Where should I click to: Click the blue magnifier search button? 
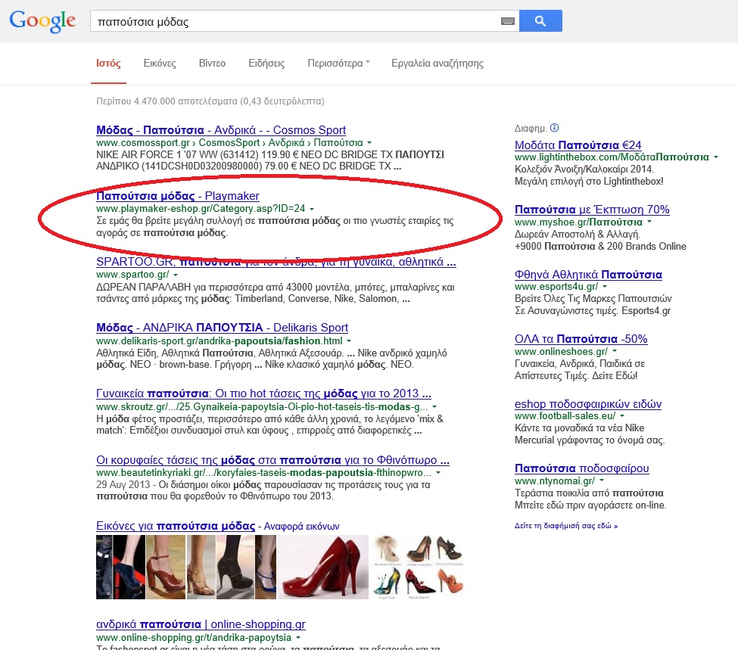point(540,21)
